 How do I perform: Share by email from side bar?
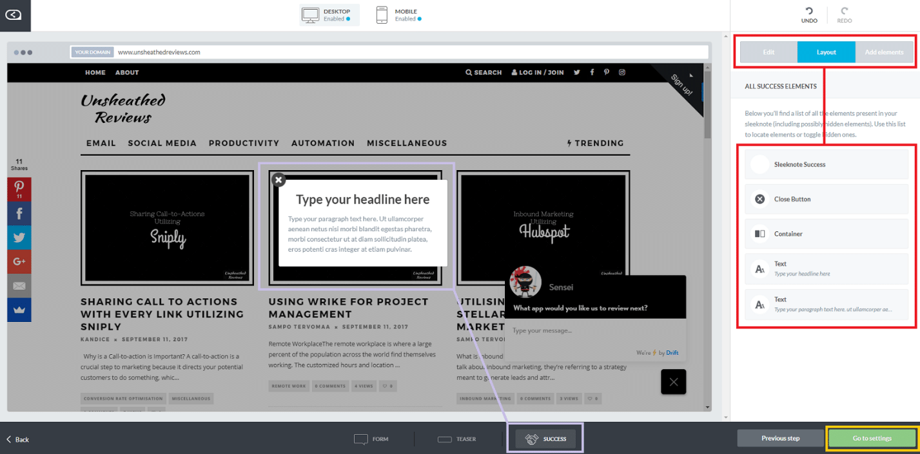click(x=19, y=285)
